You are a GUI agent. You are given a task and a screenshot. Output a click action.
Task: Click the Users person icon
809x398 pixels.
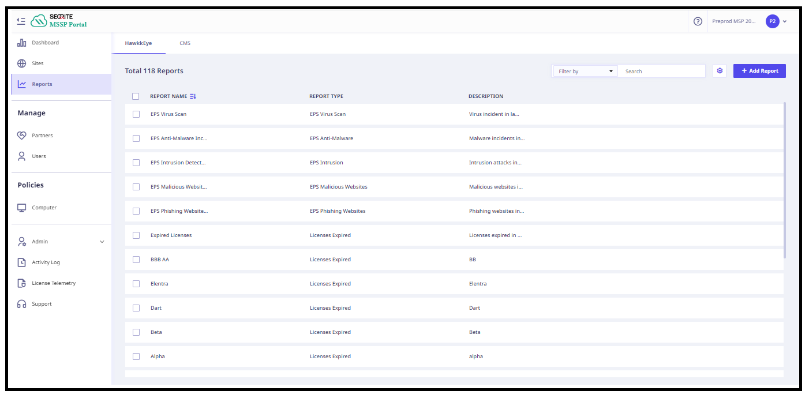22,156
